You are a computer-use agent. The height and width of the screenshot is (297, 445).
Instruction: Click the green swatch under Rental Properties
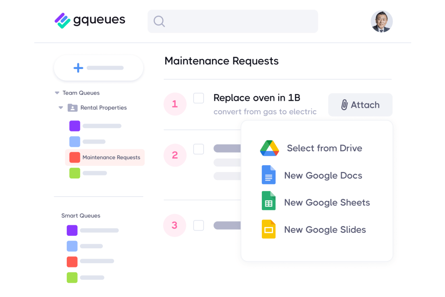point(75,173)
